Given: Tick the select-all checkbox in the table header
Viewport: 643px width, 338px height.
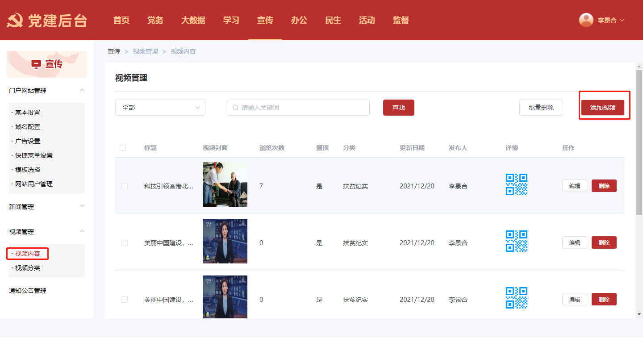Looking at the screenshot, I should [x=123, y=148].
